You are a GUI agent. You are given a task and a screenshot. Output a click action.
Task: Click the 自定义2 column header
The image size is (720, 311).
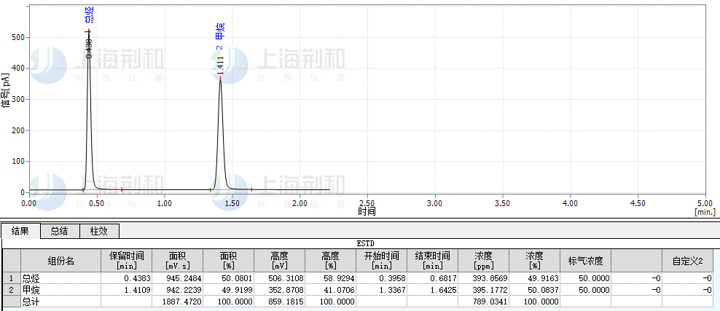(x=687, y=261)
